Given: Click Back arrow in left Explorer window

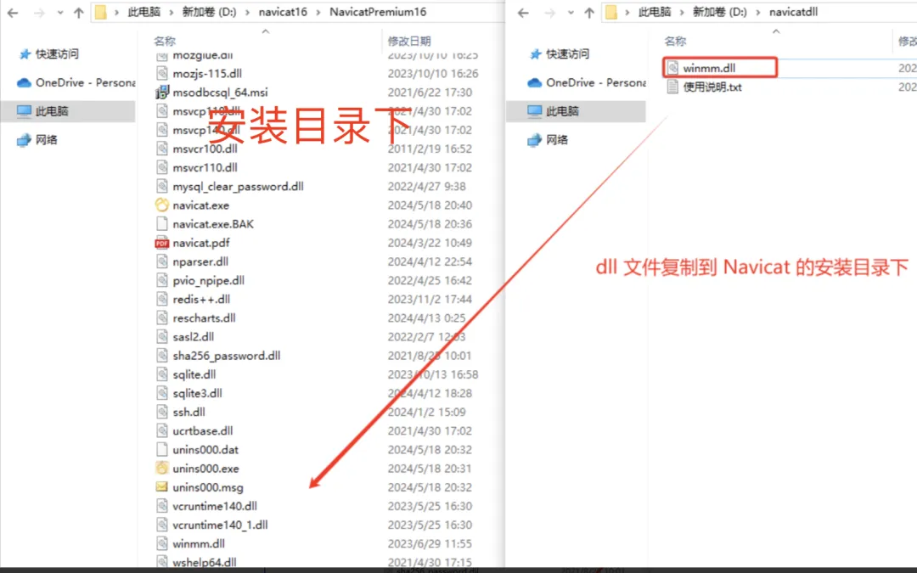Looking at the screenshot, I should pyautogui.click(x=13, y=12).
